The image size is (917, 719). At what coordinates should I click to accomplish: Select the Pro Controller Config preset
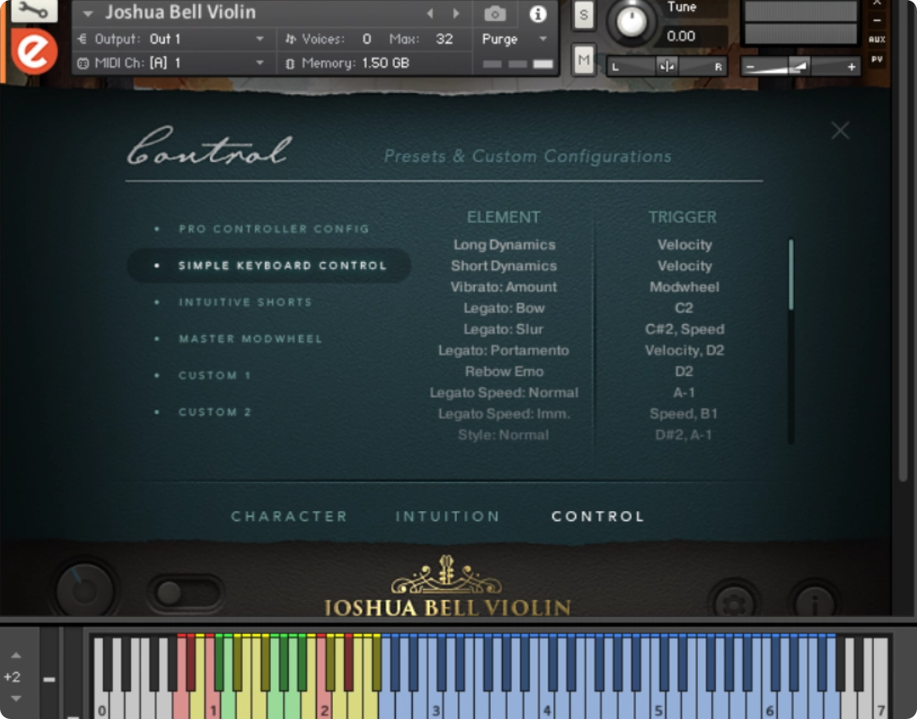(273, 228)
